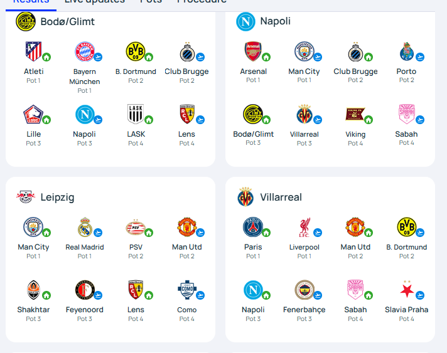Click Napoli crest in Bodø/Glimt card
This screenshot has height=353, width=447.
85,114
